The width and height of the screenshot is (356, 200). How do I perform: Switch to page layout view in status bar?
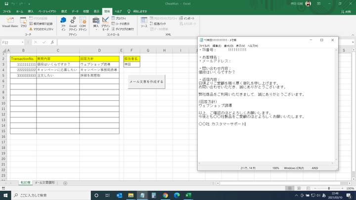pos(299,189)
